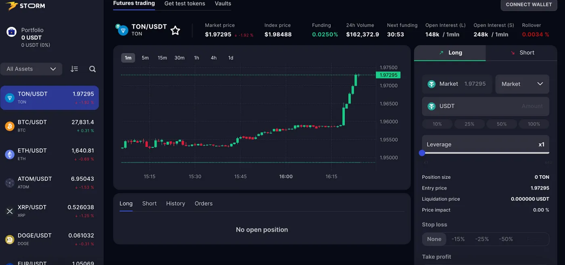The image size is (565, 265).
Task: Switch to the Short order side
Action: [521, 53]
